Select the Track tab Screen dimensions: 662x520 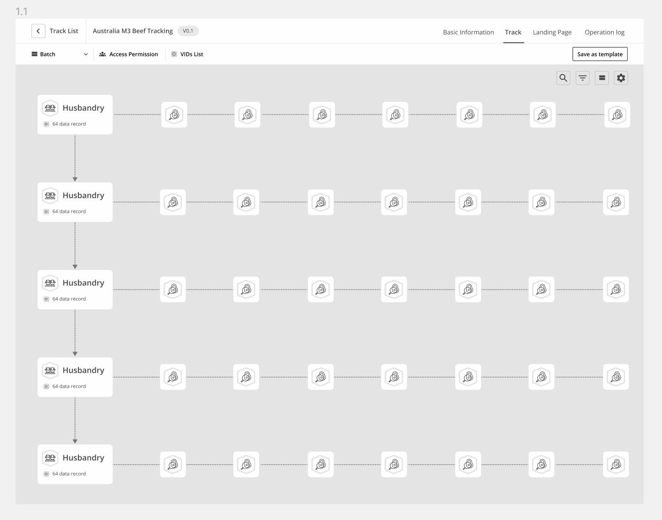[x=513, y=32]
